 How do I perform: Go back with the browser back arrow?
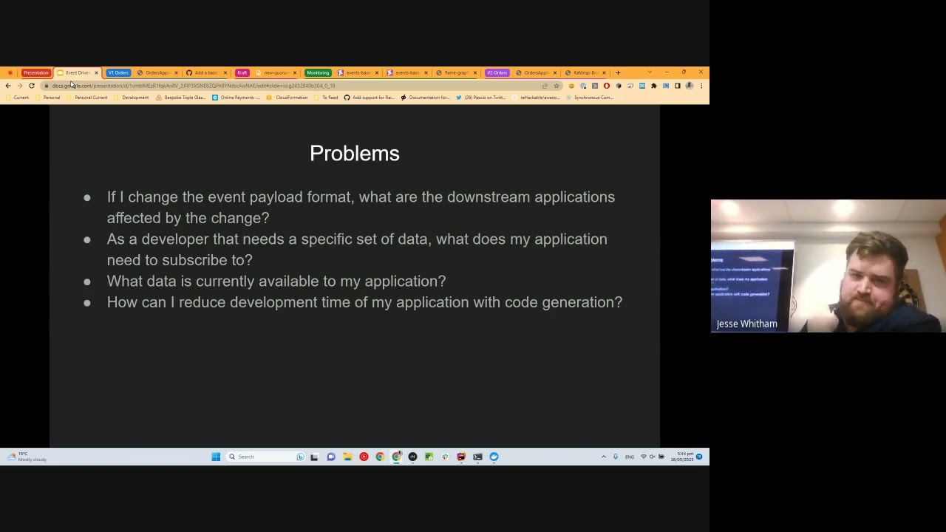pyautogui.click(x=8, y=86)
